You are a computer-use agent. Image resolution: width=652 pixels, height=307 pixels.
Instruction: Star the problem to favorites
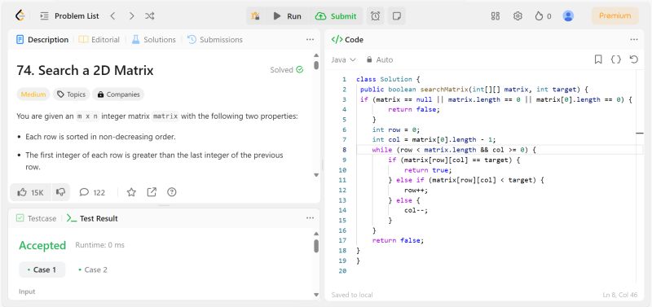tap(131, 192)
